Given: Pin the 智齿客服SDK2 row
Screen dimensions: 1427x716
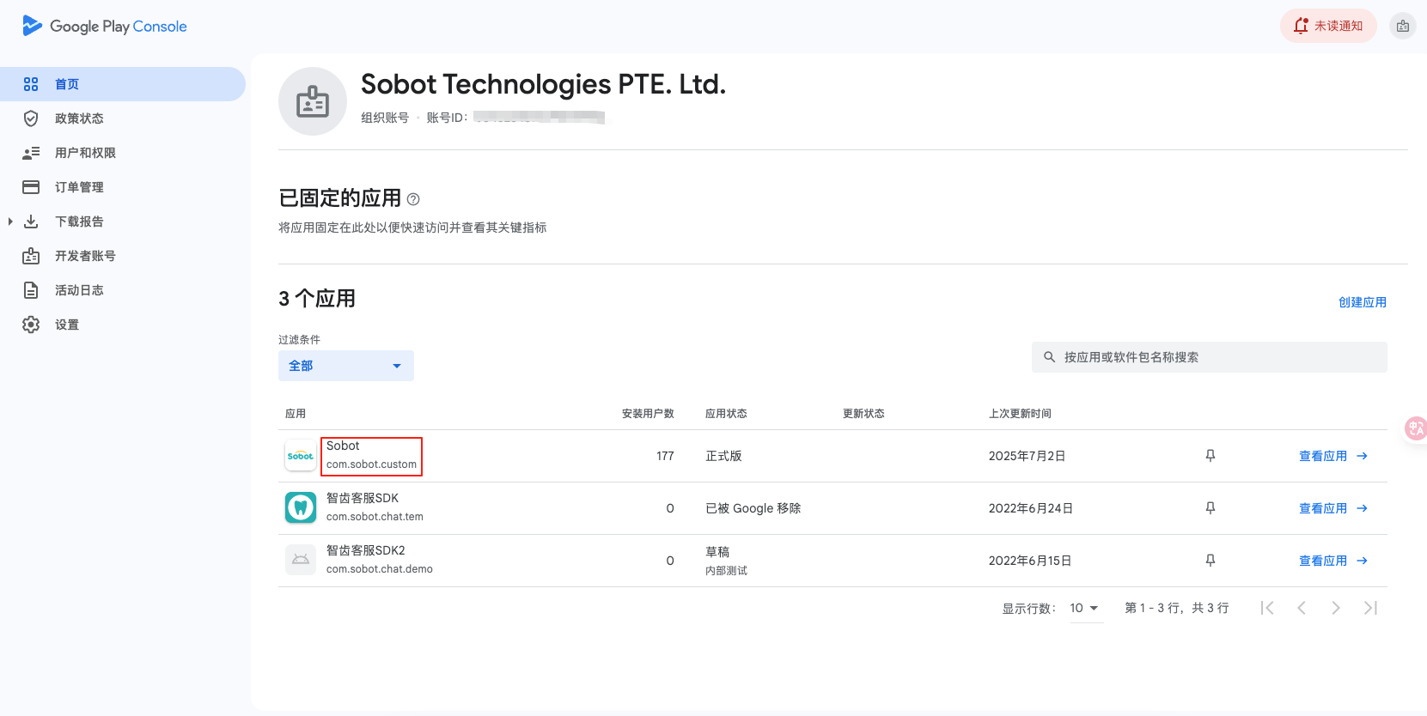Looking at the screenshot, I should pyautogui.click(x=1211, y=561).
